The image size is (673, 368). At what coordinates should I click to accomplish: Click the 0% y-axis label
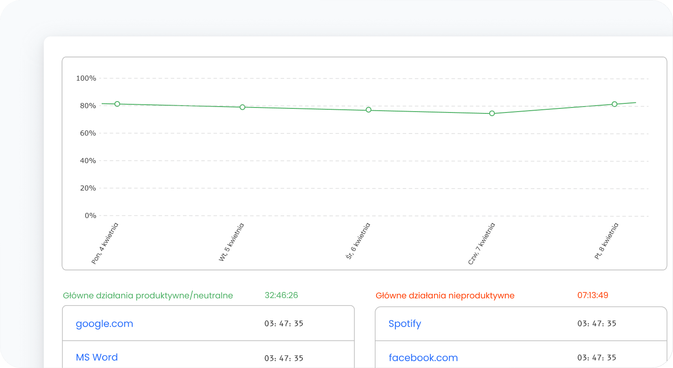(90, 215)
